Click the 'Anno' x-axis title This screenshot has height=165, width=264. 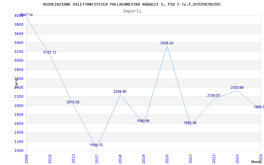coord(256,162)
